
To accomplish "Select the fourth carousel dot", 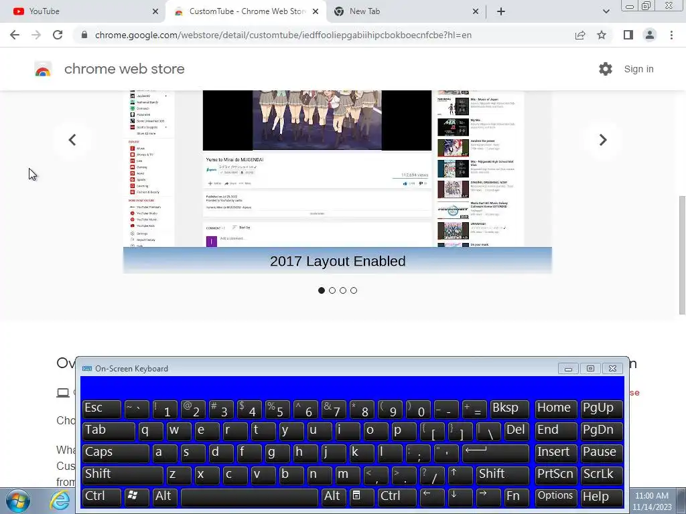I will click(x=354, y=290).
